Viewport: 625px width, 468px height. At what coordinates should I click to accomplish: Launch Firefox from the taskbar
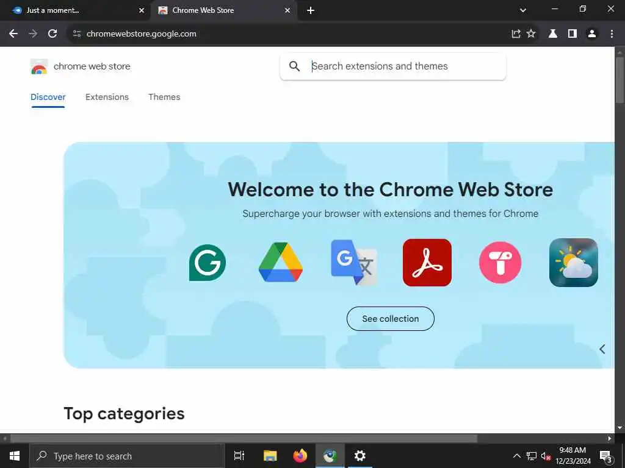click(x=300, y=456)
